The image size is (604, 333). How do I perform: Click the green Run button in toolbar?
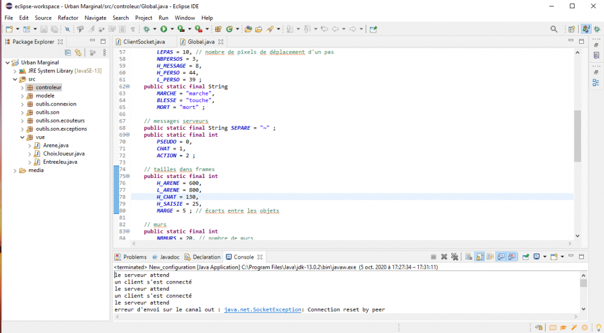point(163,29)
